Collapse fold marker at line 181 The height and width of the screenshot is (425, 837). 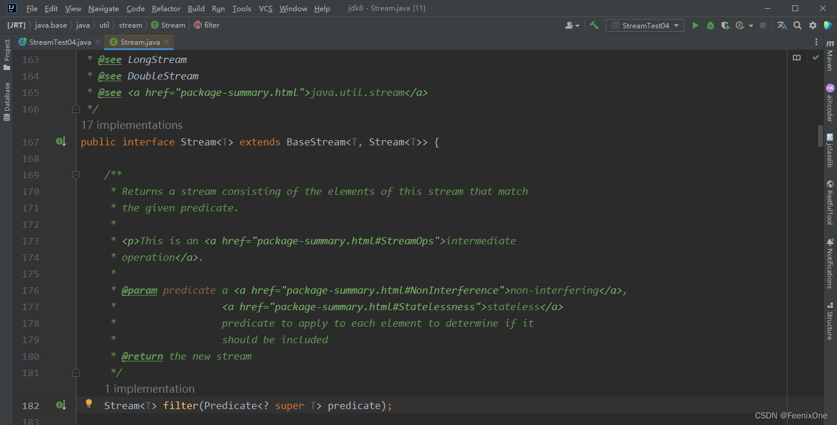coord(76,373)
